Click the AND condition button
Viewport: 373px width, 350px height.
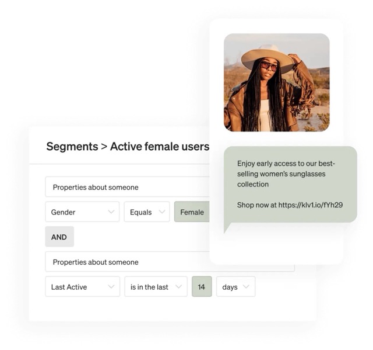tap(59, 237)
